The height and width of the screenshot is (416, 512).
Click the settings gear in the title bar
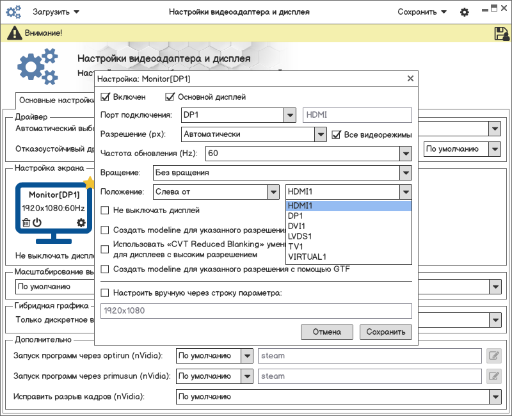click(x=465, y=12)
